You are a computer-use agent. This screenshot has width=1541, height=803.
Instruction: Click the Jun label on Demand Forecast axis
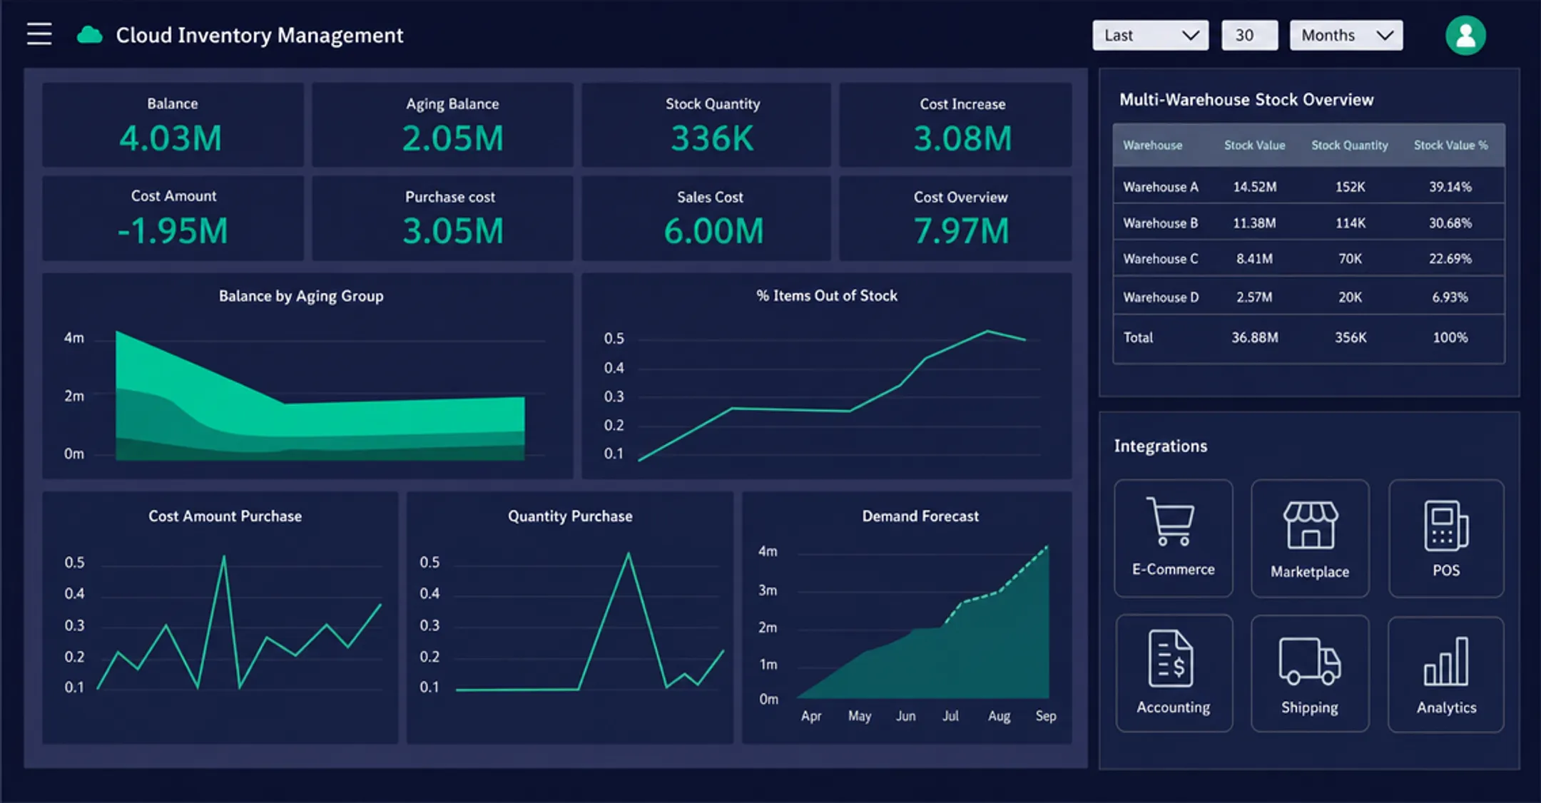point(906,716)
